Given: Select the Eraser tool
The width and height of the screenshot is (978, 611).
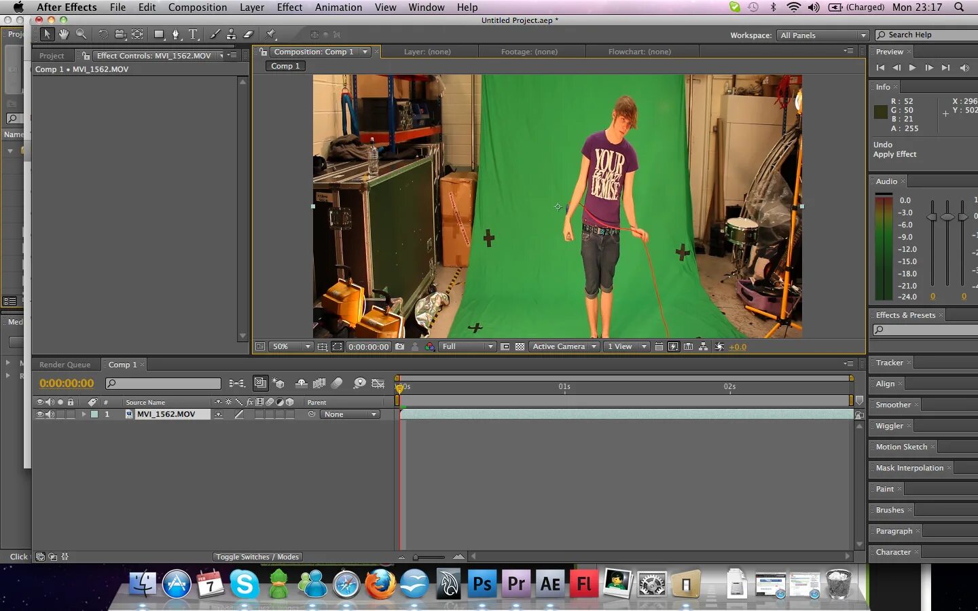Looking at the screenshot, I should click(x=249, y=34).
